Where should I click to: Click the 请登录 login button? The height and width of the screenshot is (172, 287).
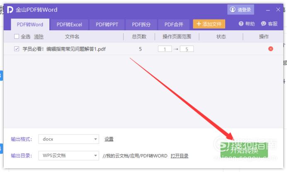(241, 10)
